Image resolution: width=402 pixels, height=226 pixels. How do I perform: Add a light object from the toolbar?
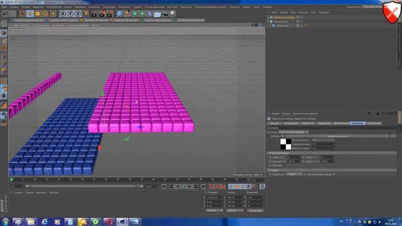click(173, 13)
